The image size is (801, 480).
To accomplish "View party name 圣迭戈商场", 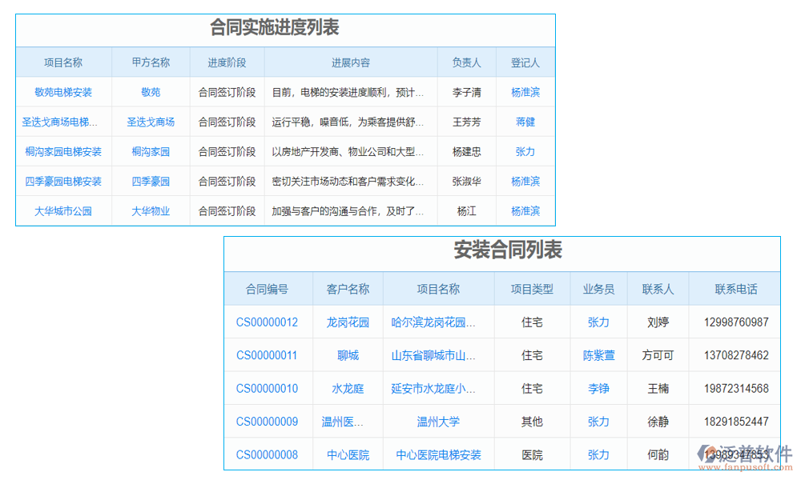I will [x=150, y=122].
